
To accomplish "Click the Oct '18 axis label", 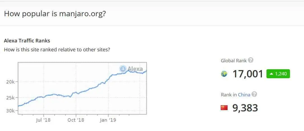I will 76,120.
